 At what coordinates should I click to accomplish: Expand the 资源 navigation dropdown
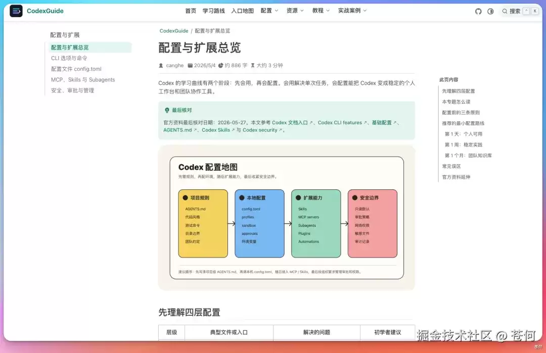(295, 11)
